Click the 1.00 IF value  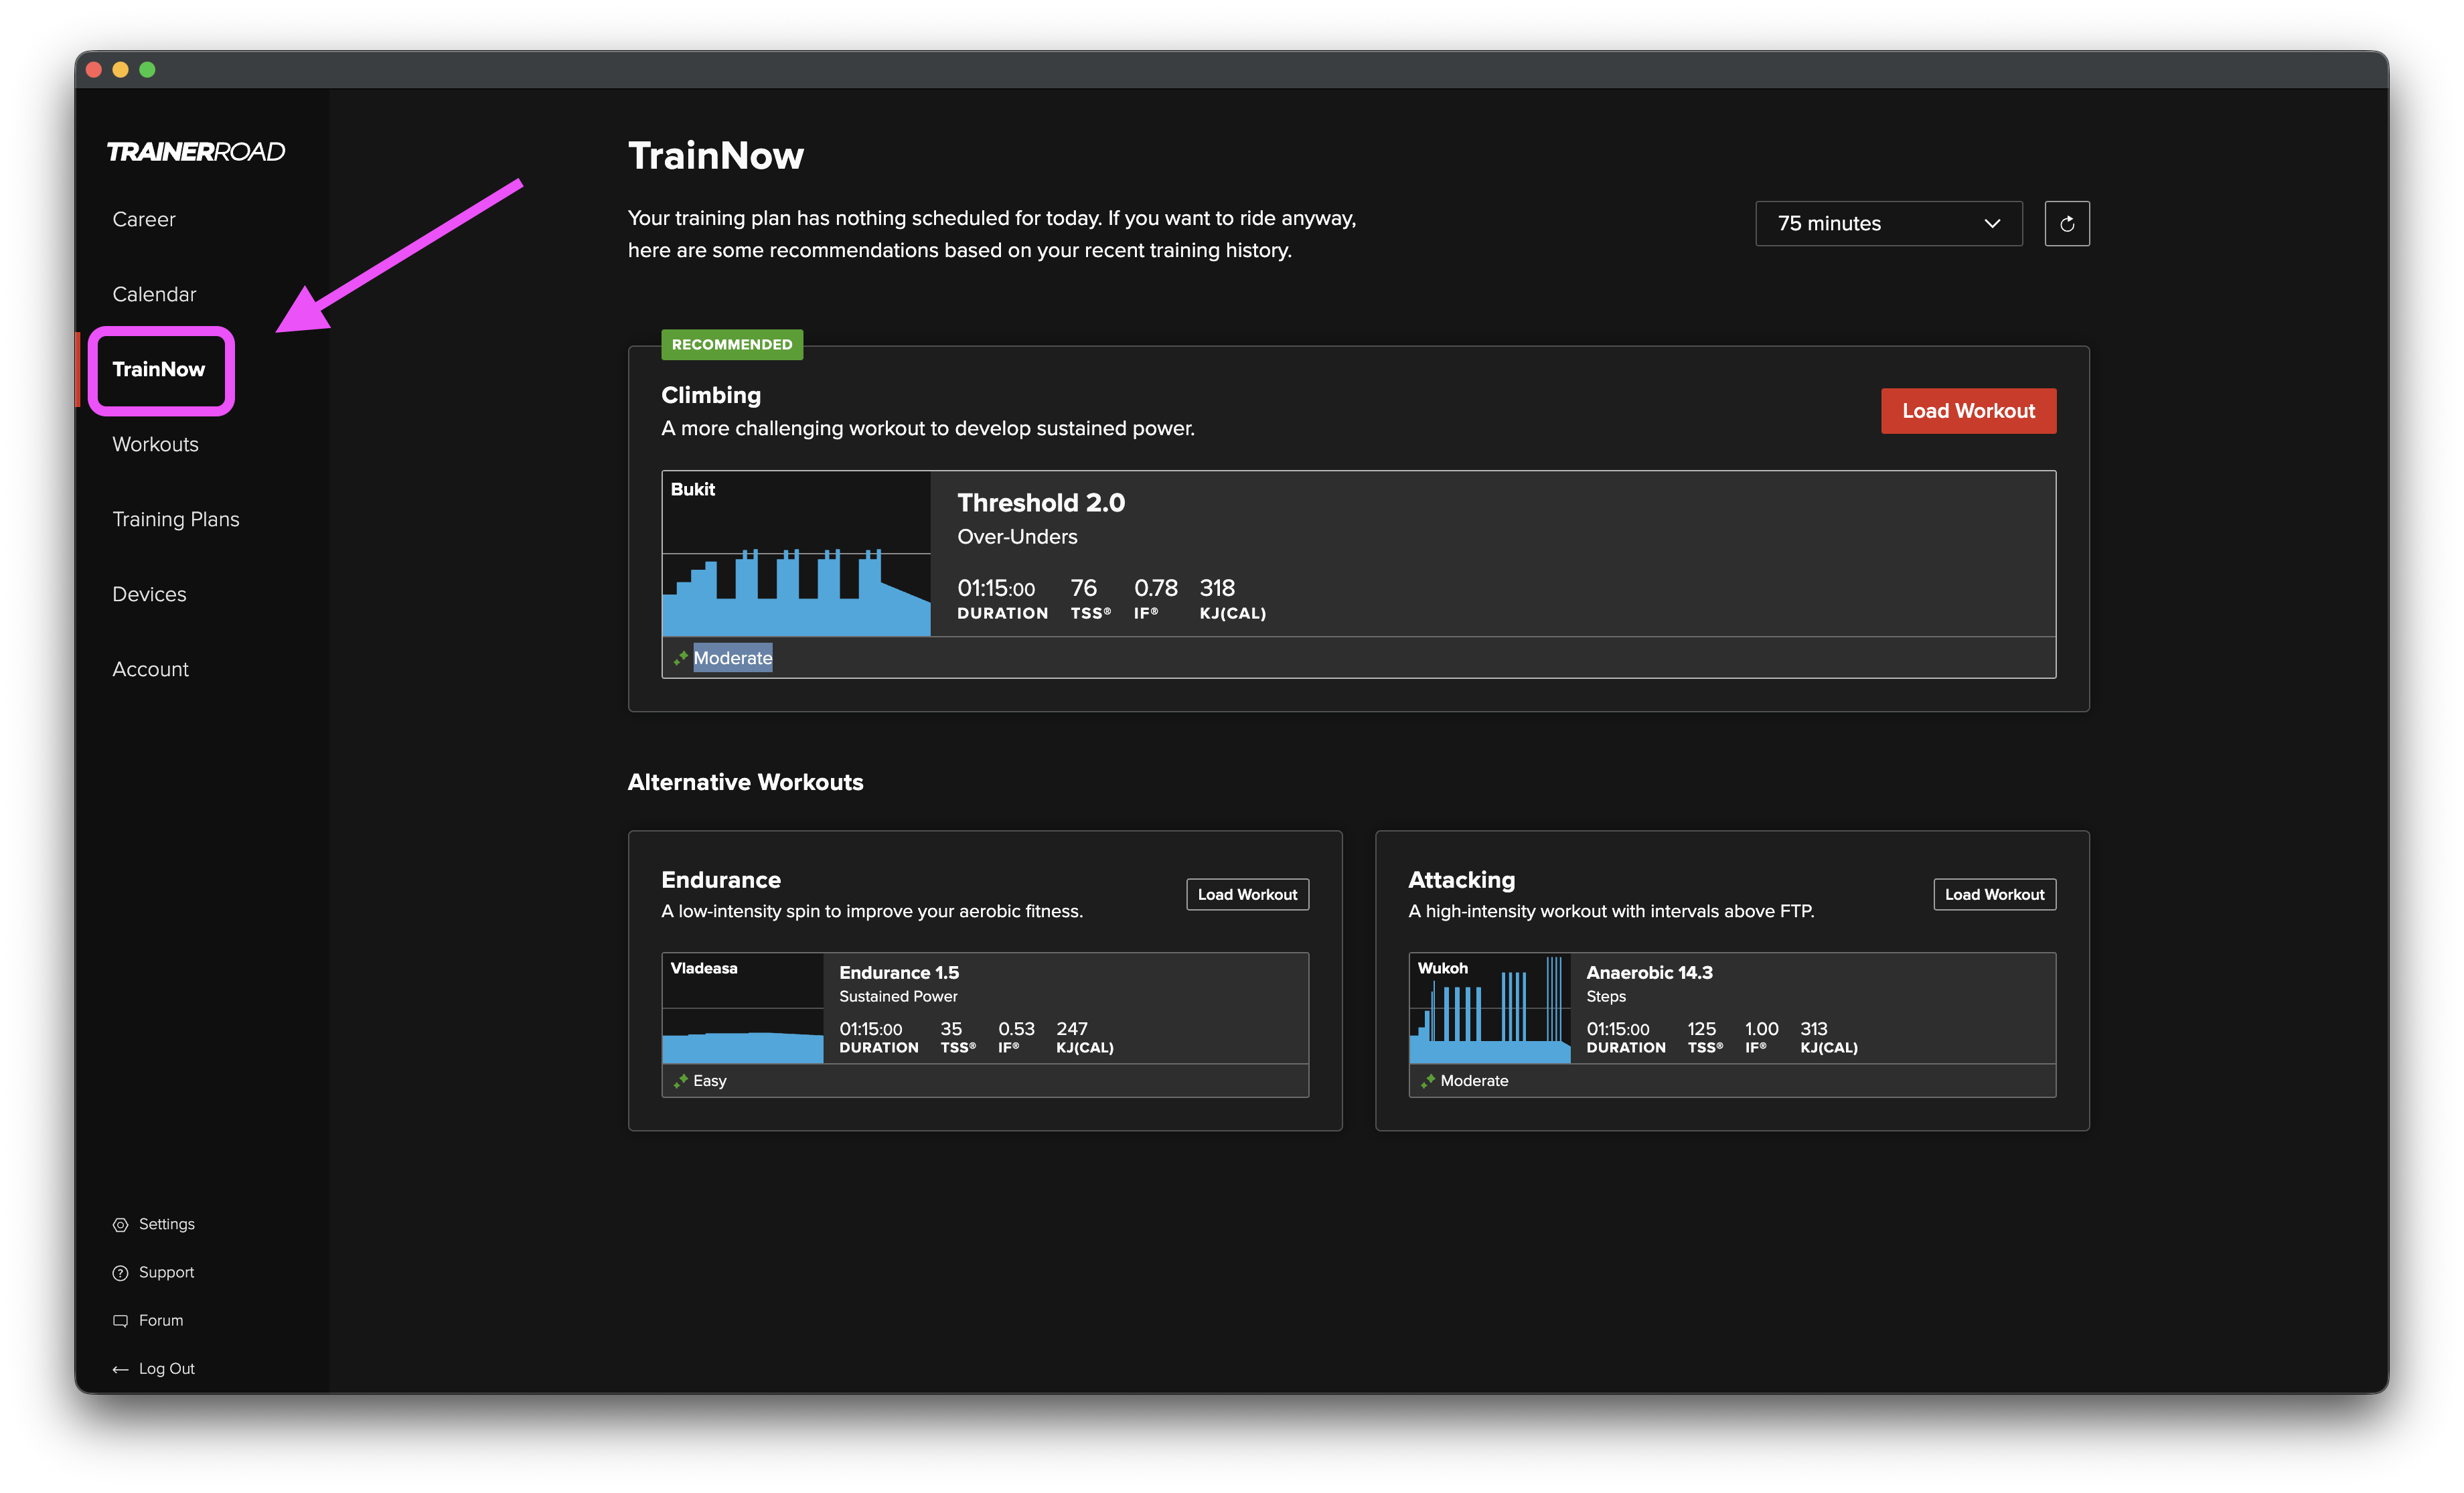1761,1029
